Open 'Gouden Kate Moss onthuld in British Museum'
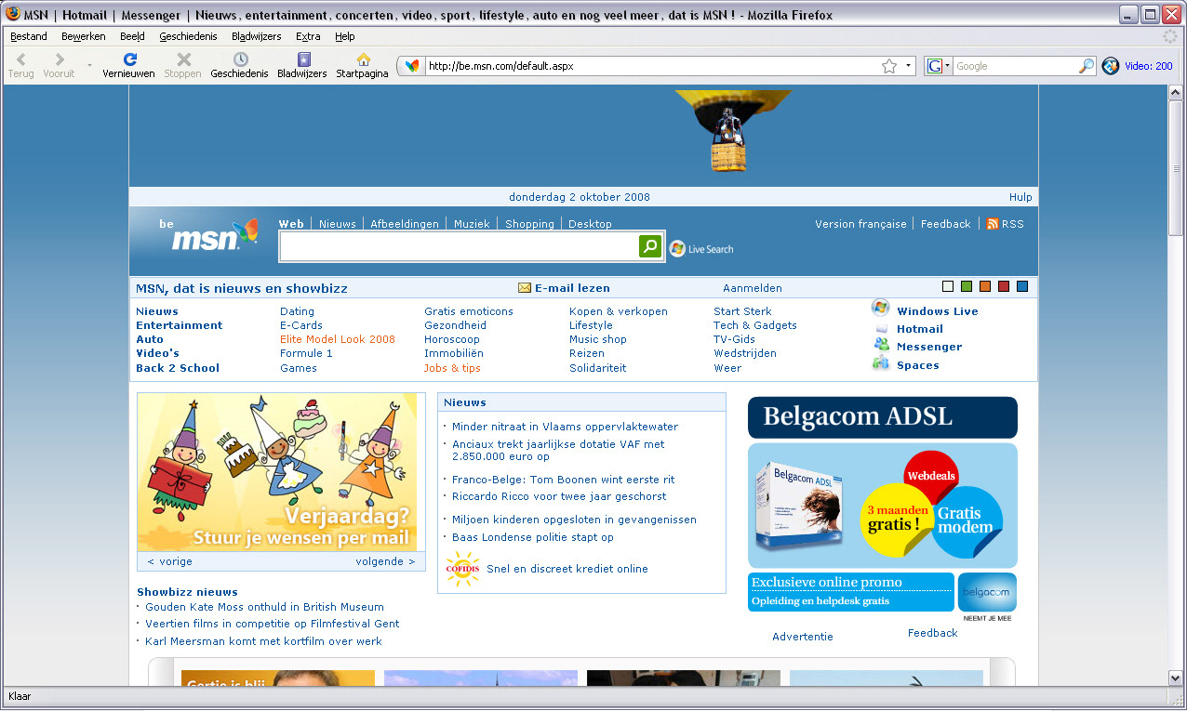 [x=265, y=607]
